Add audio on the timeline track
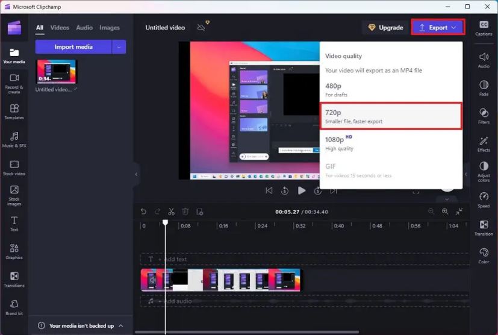Screen dimensions: 498x335 pyautogui.click(x=305, y=301)
